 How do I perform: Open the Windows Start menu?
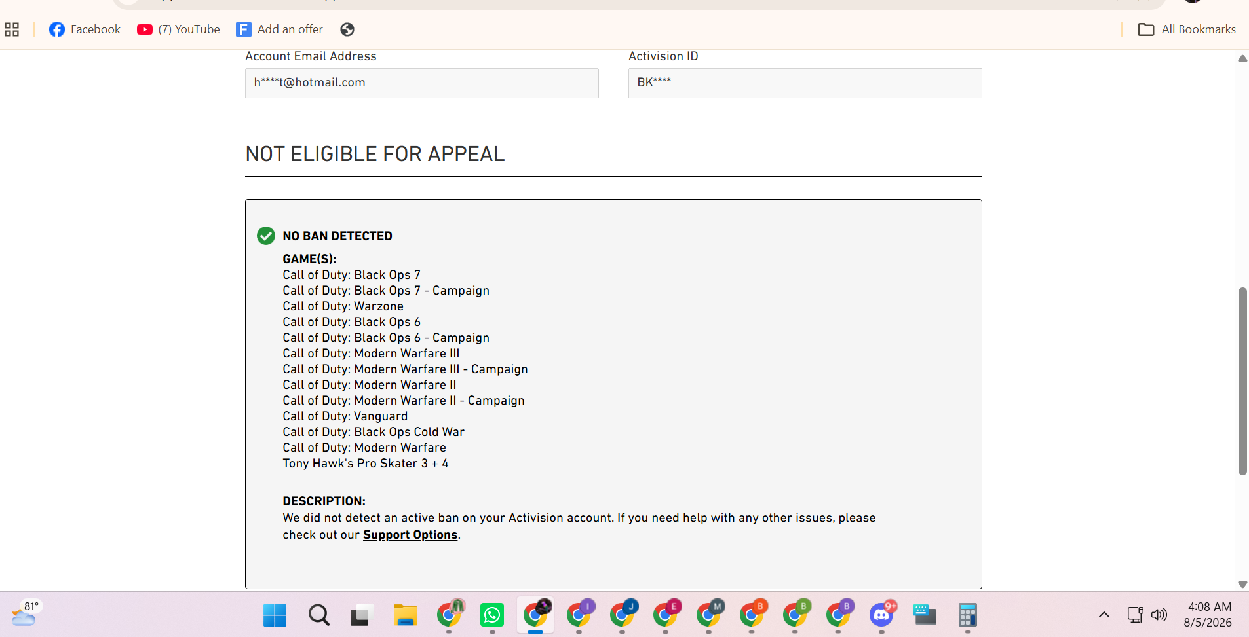point(275,615)
